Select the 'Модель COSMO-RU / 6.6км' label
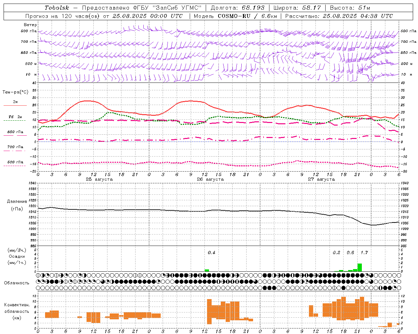Screen dimensions: 418x334 pyautogui.click(x=235, y=16)
